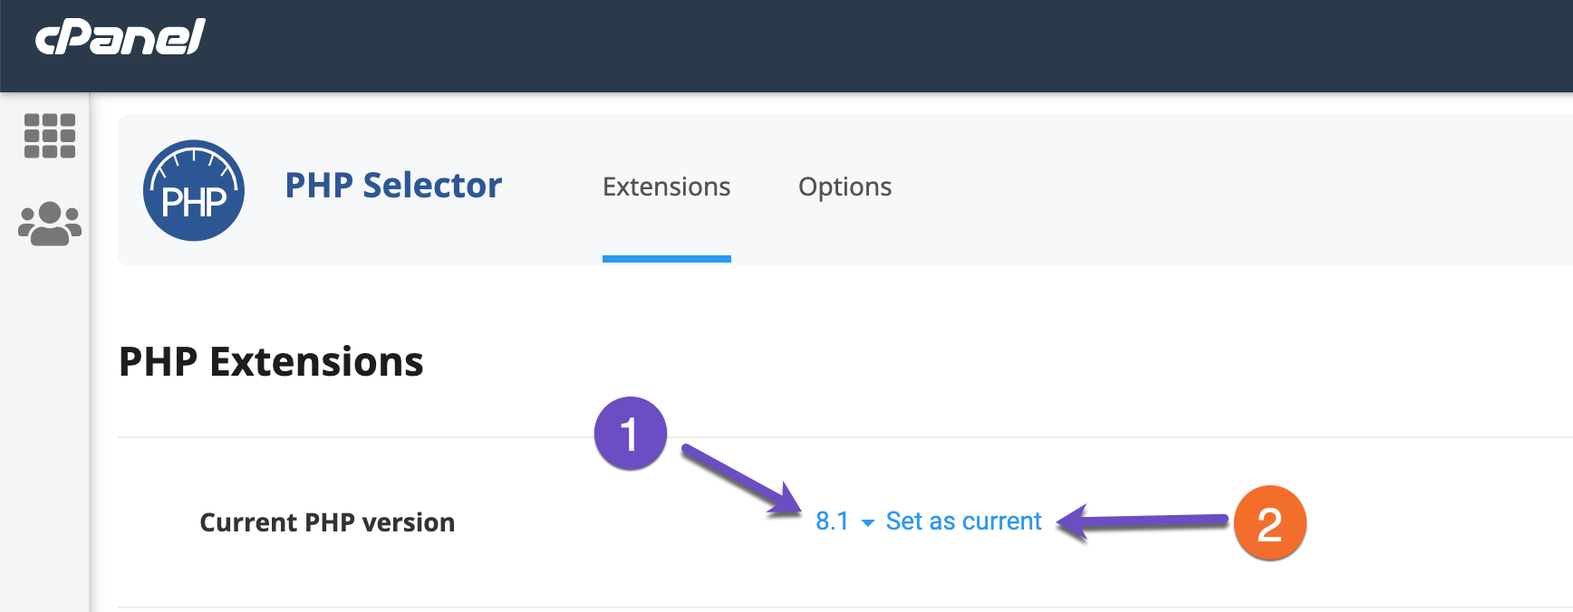Click the Set as current link

[x=963, y=521]
